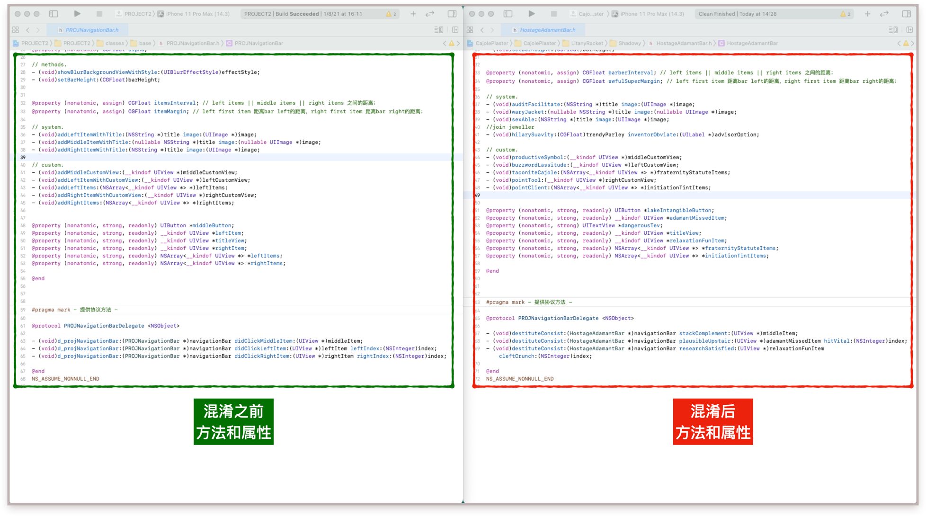Open library with plus icon in left window
Image resolution: width=926 pixels, height=516 pixels.
tap(413, 14)
